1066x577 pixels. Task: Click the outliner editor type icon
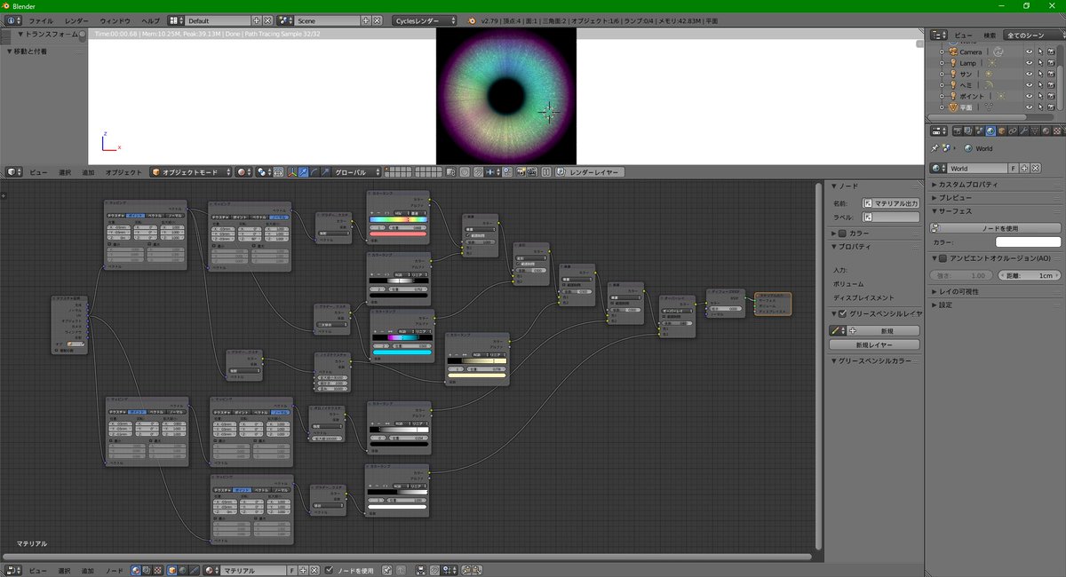click(x=939, y=36)
